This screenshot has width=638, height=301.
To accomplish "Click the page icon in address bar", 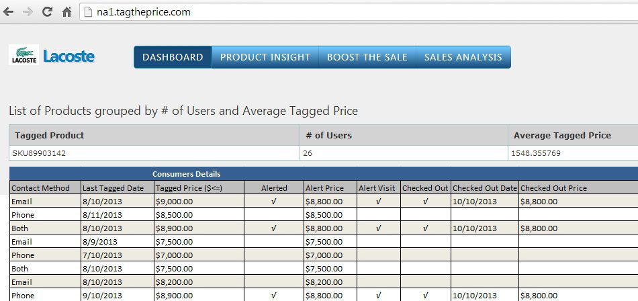I will point(88,12).
